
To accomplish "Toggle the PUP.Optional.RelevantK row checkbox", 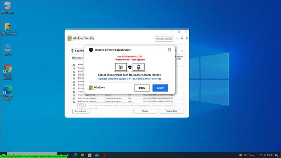I will pos(74,99).
